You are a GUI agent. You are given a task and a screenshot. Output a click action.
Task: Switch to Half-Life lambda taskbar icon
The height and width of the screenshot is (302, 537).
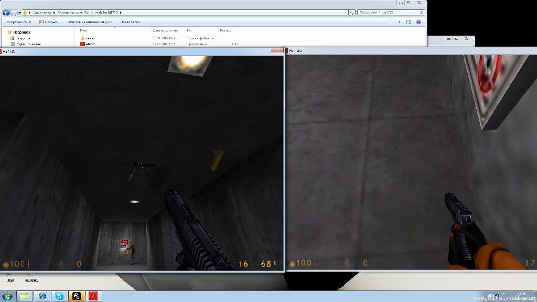point(93,296)
